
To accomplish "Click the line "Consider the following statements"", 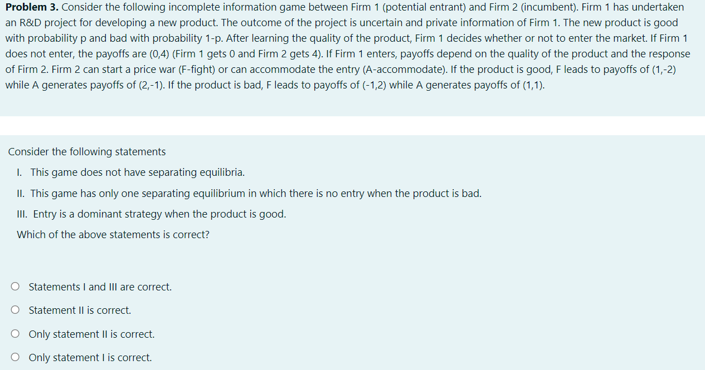I will point(87,152).
